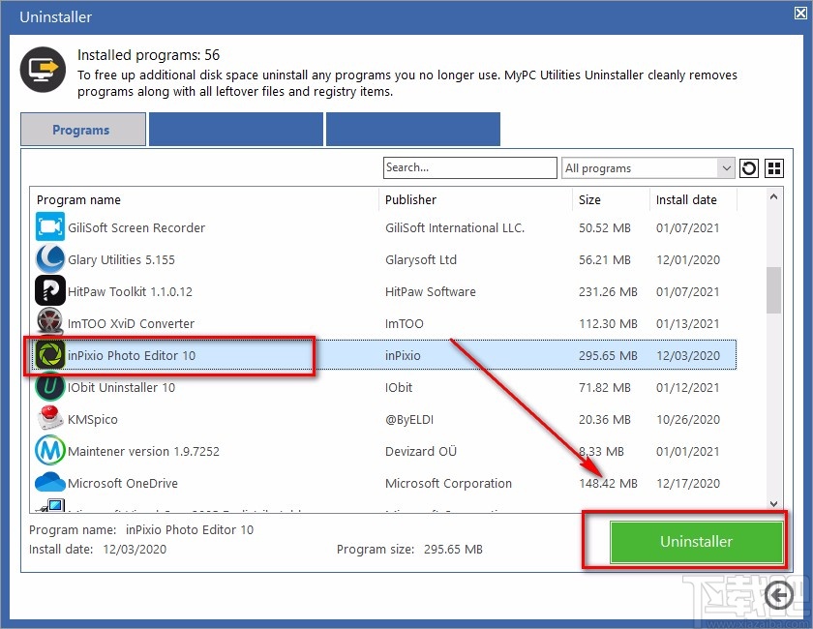Open the All programs filter dropdown
This screenshot has height=629, width=813.
pyautogui.click(x=648, y=168)
